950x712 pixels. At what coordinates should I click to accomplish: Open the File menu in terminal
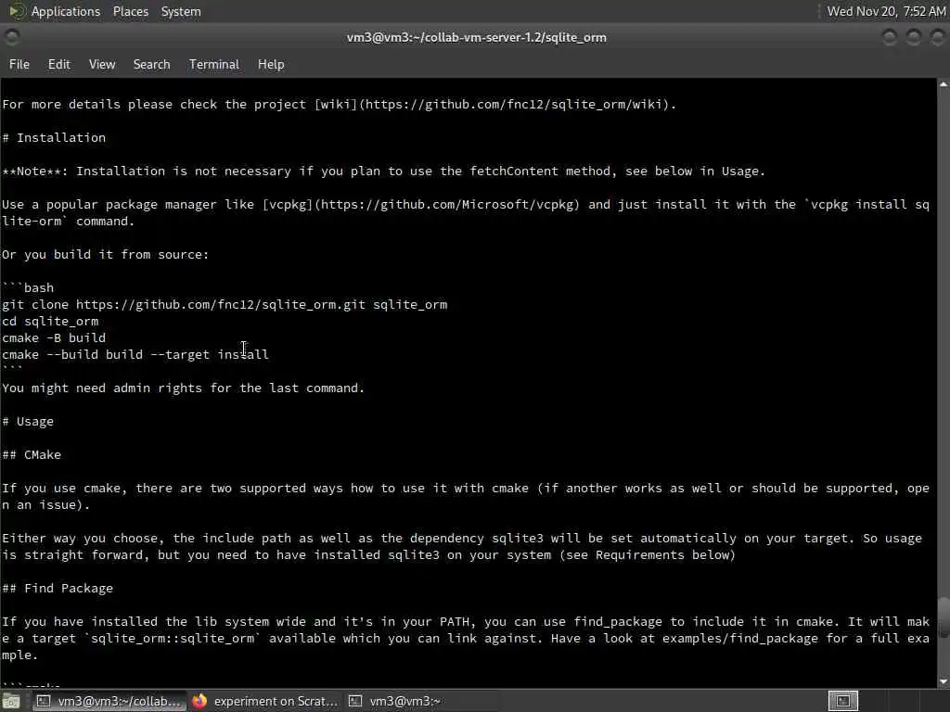(x=19, y=64)
